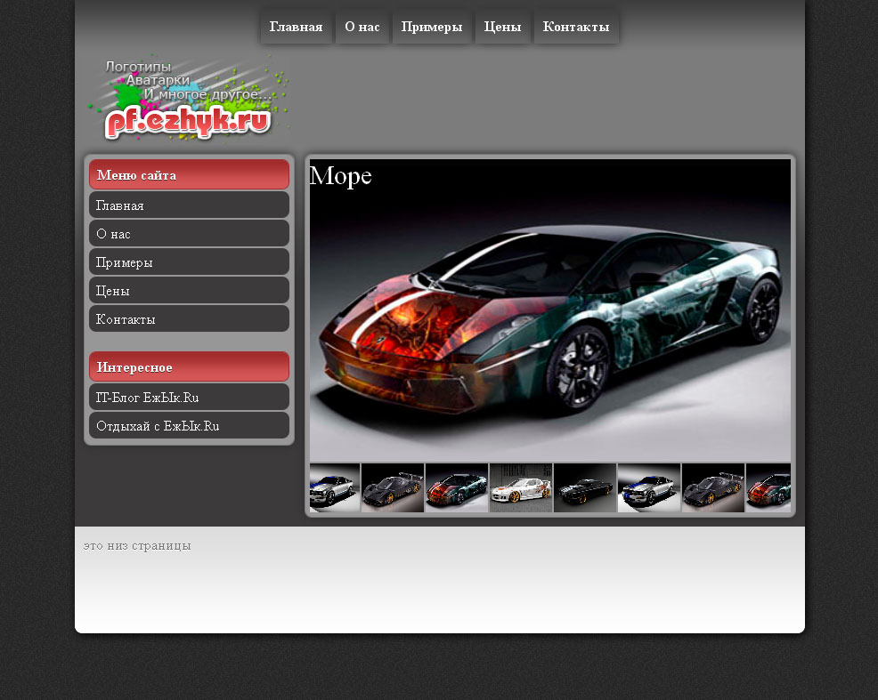Click the pf.ezhyk.ru logo
The height and width of the screenshot is (700, 878).
[188, 99]
